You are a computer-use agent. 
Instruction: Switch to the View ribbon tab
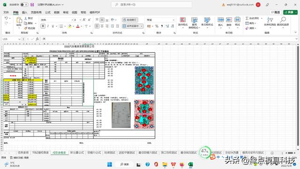click(x=75, y=12)
